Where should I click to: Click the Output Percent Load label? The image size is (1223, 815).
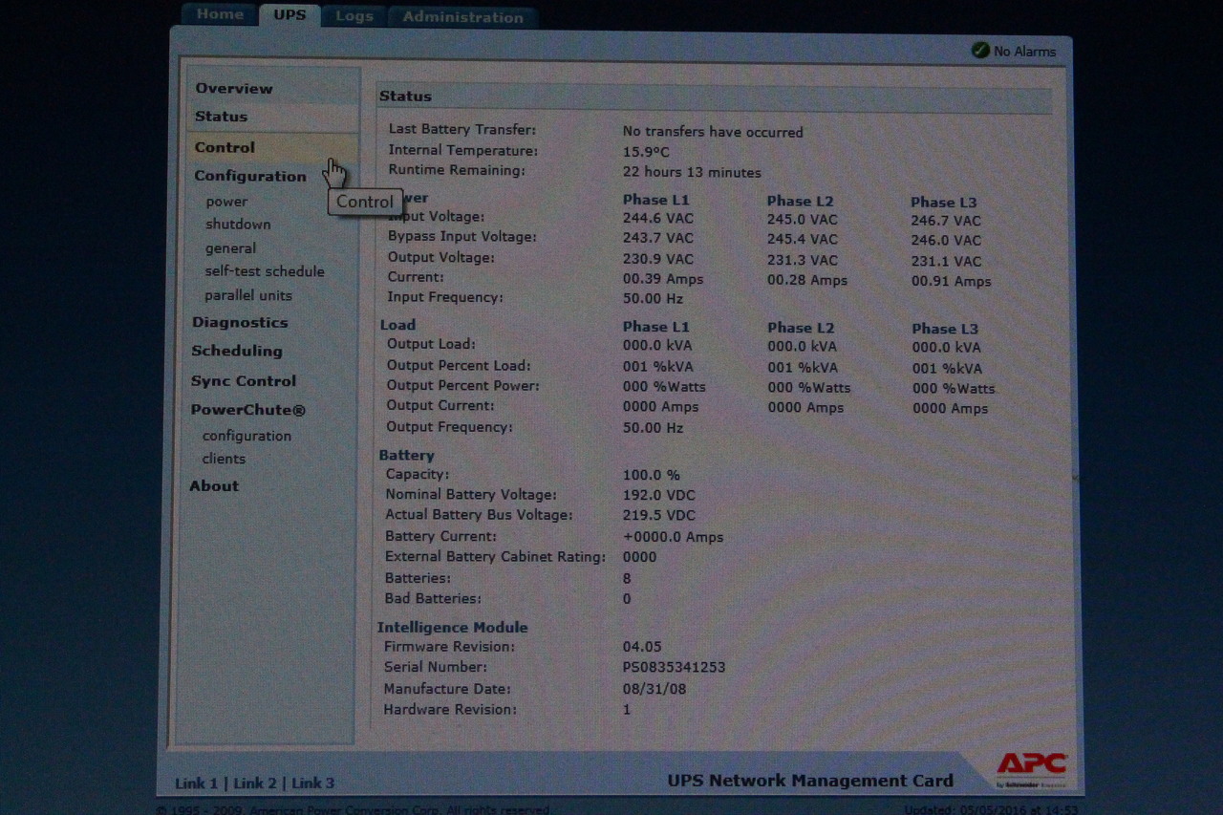pyautogui.click(x=459, y=365)
